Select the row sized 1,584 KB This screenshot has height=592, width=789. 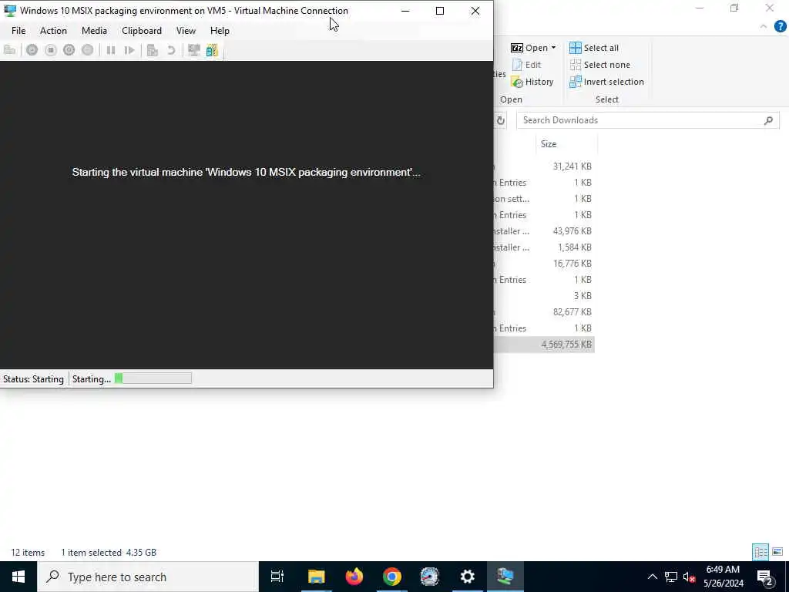click(543, 247)
